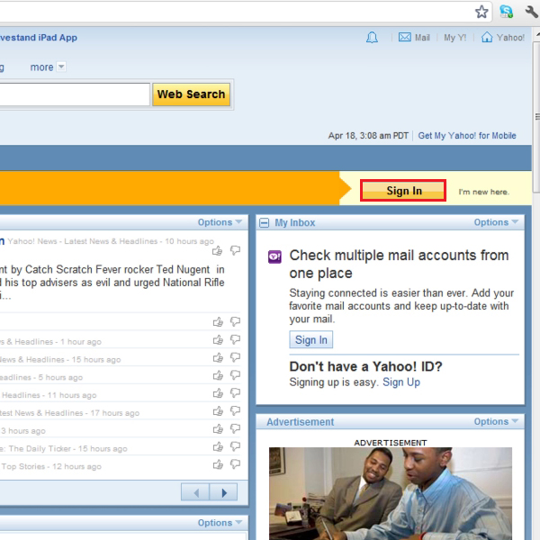The width and height of the screenshot is (540, 540).
Task: Thumbs up the '11 hours ago' headline
Action: coord(218,393)
